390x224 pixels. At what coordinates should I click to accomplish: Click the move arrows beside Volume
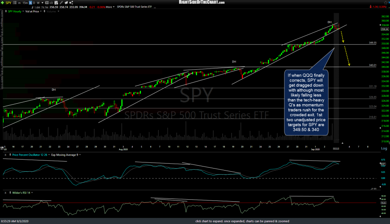(x=44, y=11)
